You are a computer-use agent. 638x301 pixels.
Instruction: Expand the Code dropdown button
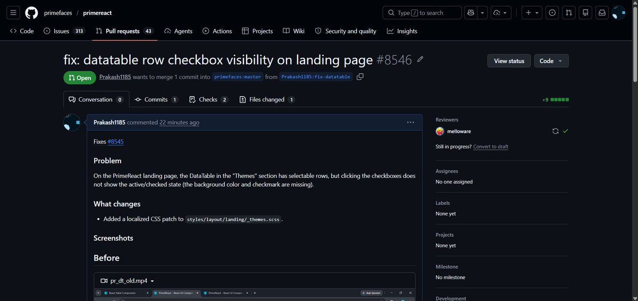551,61
